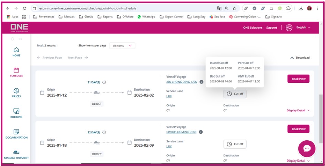This screenshot has width=325, height=166.
Task: Open the NAVIOS DOMINO 016N vessel link
Action: (181, 132)
